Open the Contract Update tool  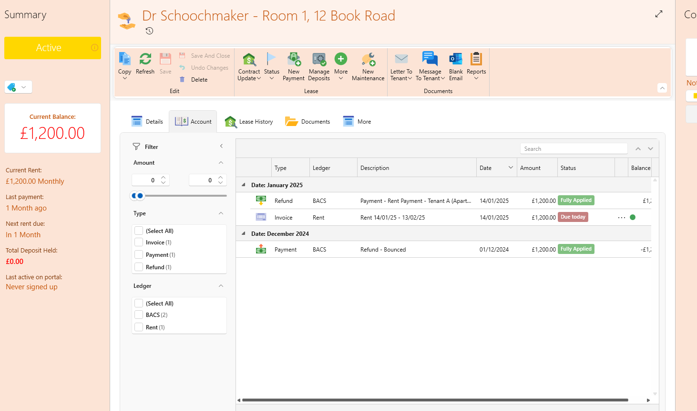pyautogui.click(x=249, y=67)
